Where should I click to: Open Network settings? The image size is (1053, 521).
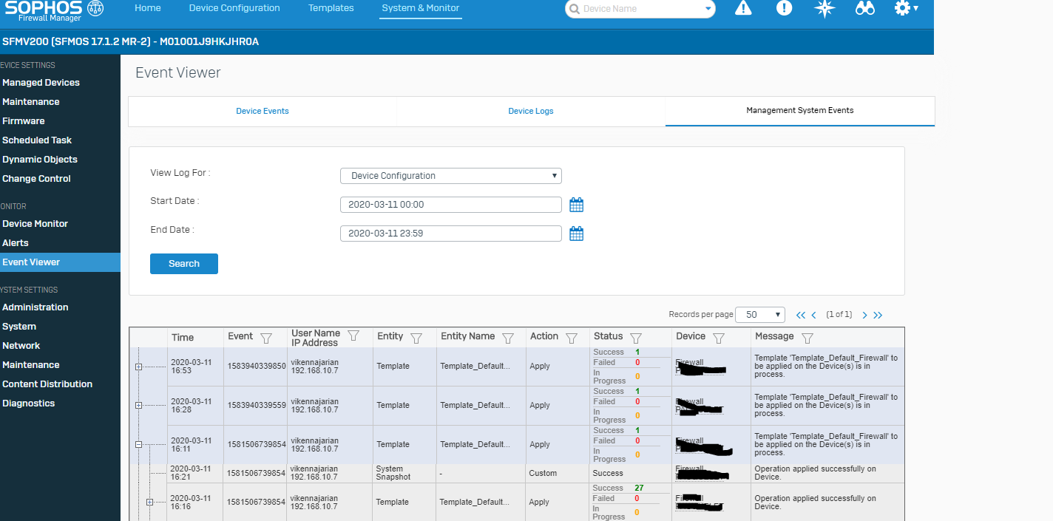pos(21,346)
